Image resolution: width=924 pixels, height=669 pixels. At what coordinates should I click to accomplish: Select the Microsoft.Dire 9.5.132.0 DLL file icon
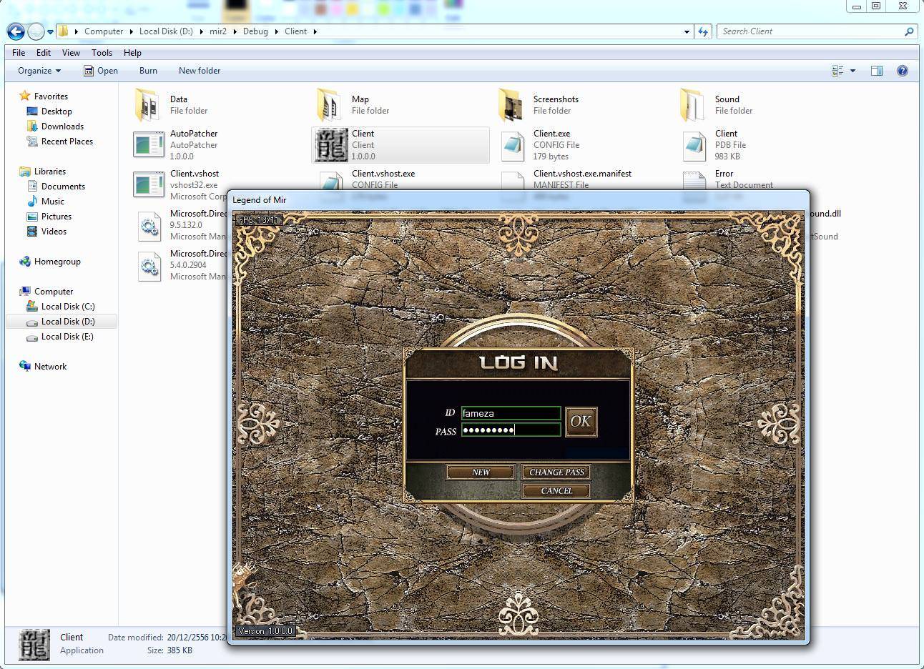coord(149,225)
